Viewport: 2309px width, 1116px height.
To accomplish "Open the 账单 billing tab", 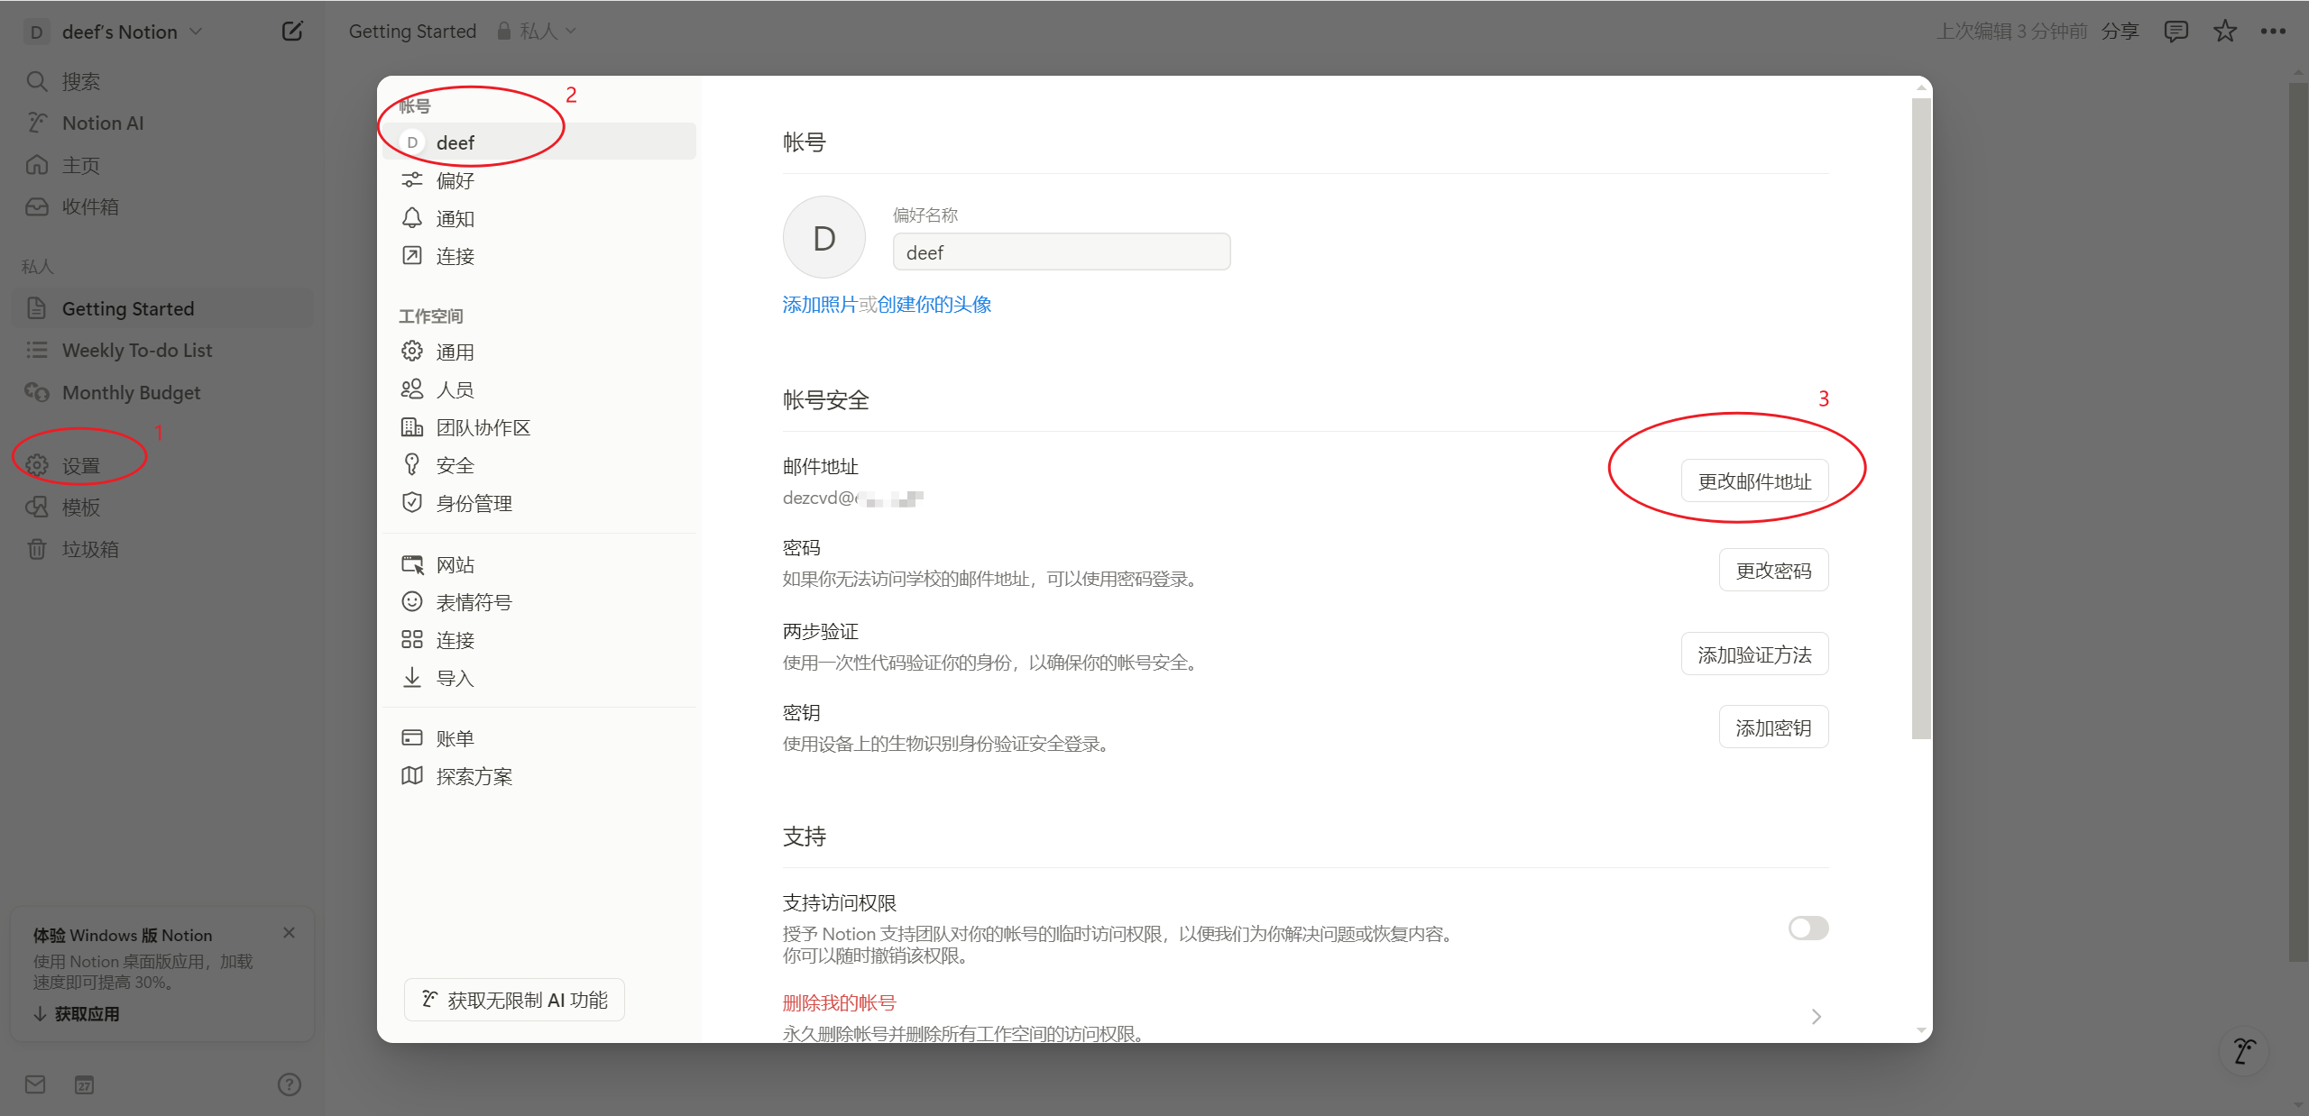I will click(539, 738).
